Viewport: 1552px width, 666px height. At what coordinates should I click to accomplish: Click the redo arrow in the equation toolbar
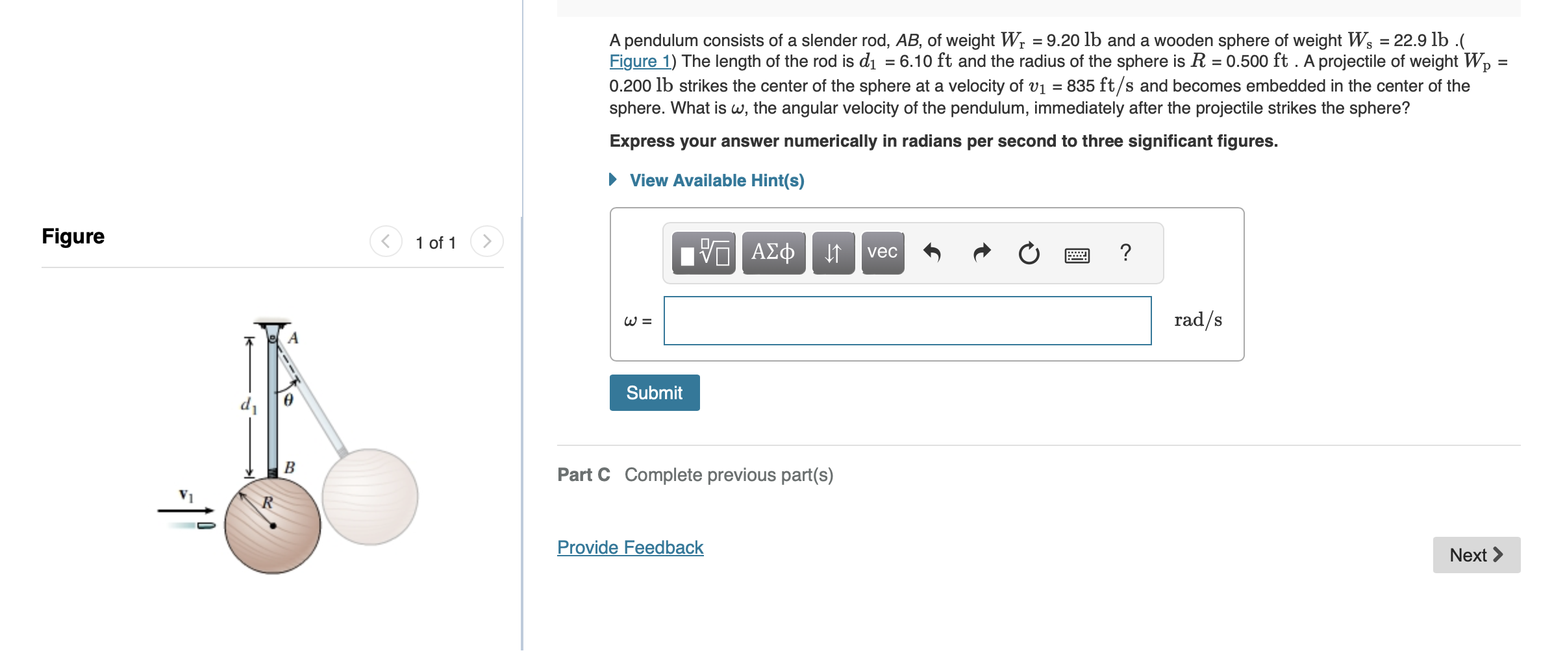coord(981,253)
